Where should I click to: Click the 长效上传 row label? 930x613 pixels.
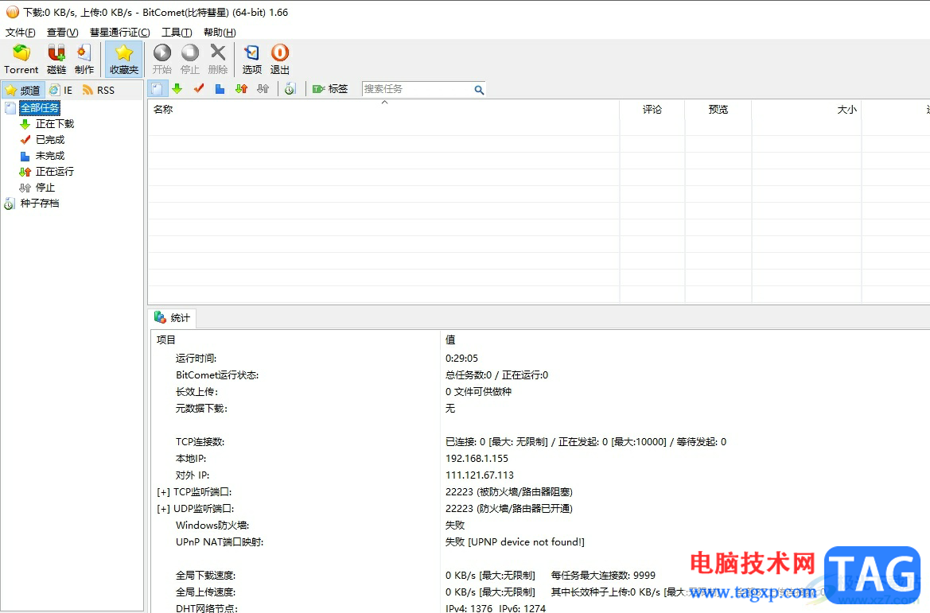(197, 392)
